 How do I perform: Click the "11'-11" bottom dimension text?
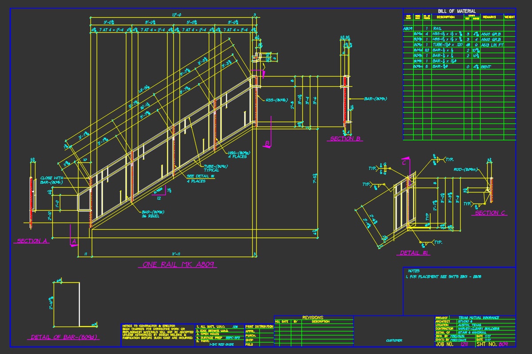(x=176, y=254)
